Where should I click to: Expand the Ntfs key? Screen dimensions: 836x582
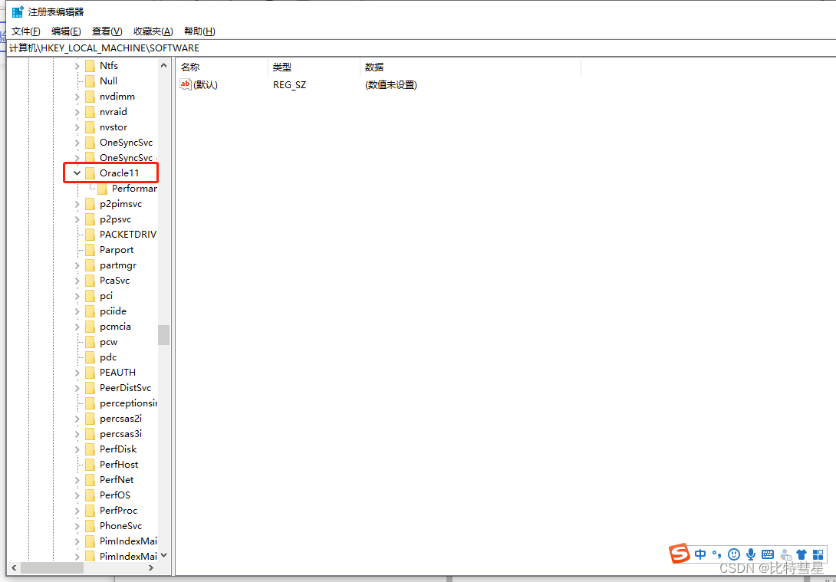click(77, 66)
